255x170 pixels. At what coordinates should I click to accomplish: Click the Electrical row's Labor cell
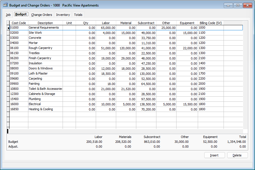pos(106,104)
